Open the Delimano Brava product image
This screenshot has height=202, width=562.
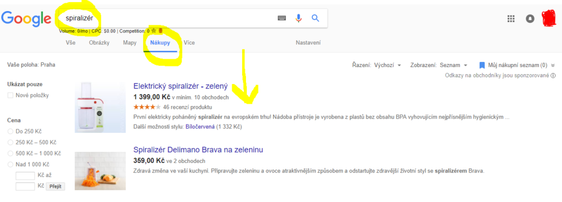[100, 171]
